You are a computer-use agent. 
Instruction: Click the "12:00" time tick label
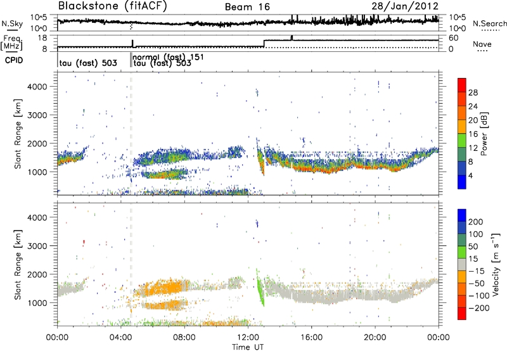248,338
